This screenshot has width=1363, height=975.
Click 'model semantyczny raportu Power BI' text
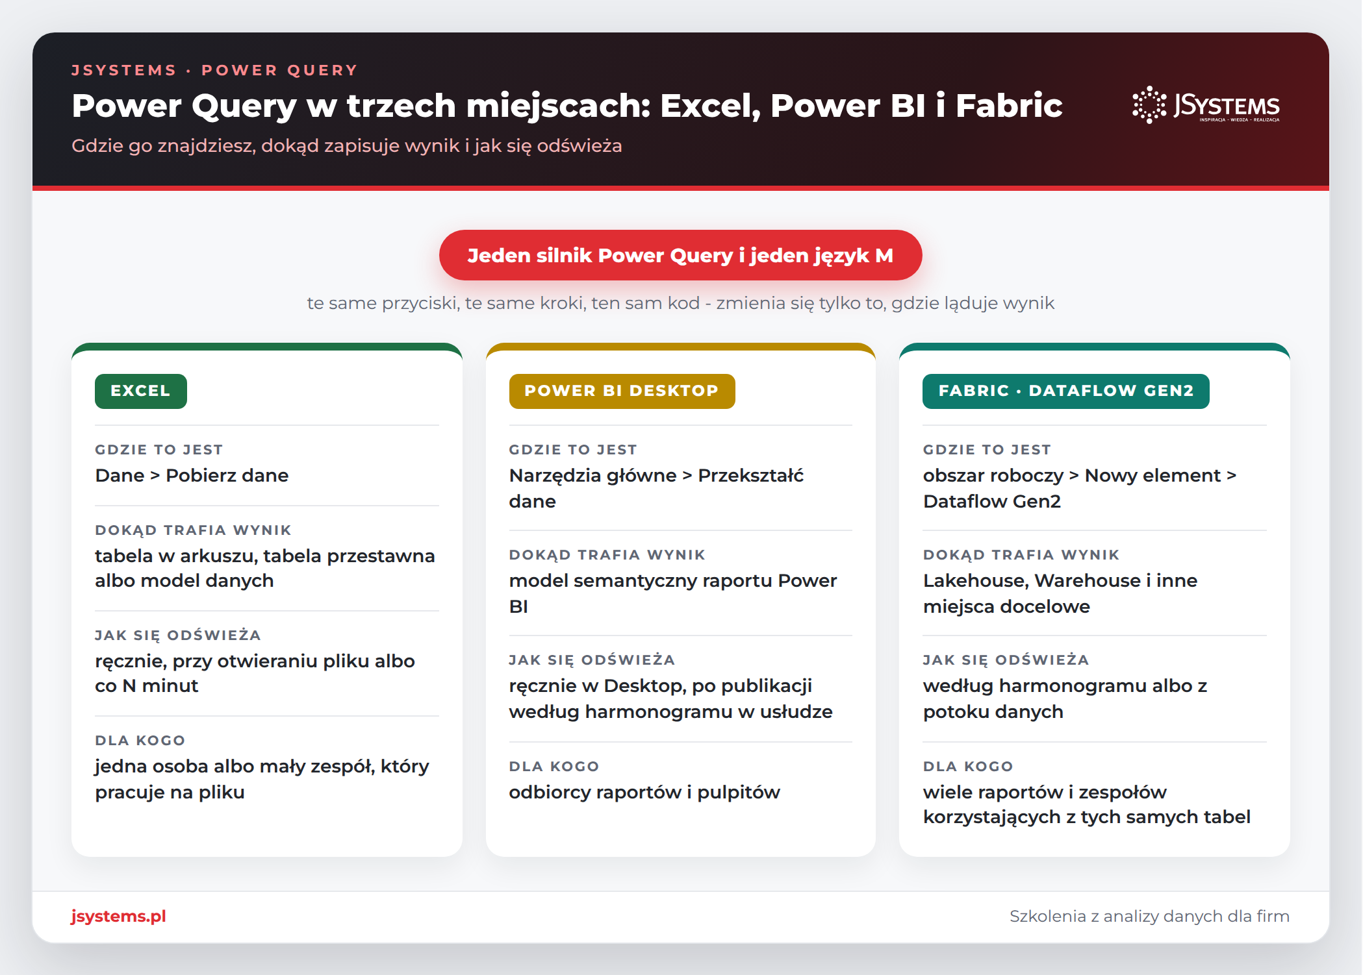click(x=673, y=593)
